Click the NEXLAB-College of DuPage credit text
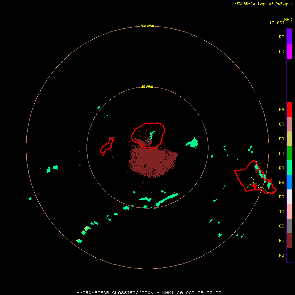 [x=264, y=4]
